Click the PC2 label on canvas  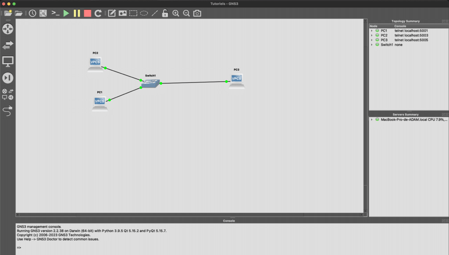pos(95,53)
